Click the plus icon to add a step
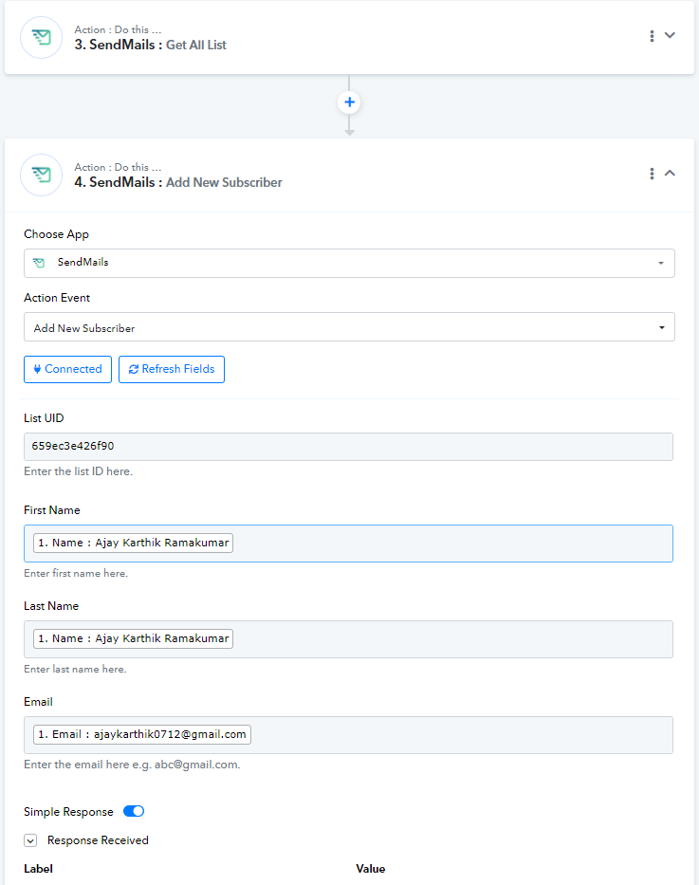 click(x=349, y=101)
